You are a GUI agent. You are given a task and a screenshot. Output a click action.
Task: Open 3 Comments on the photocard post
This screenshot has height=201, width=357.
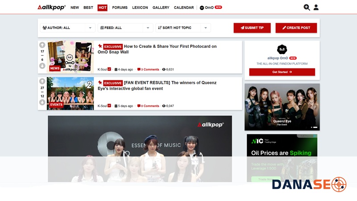coord(148,70)
